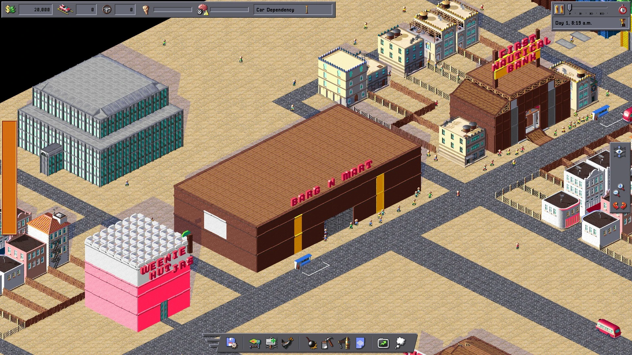The image size is (632, 355).
Task: Zoom in with the plus magnifier
Action: pos(621,187)
